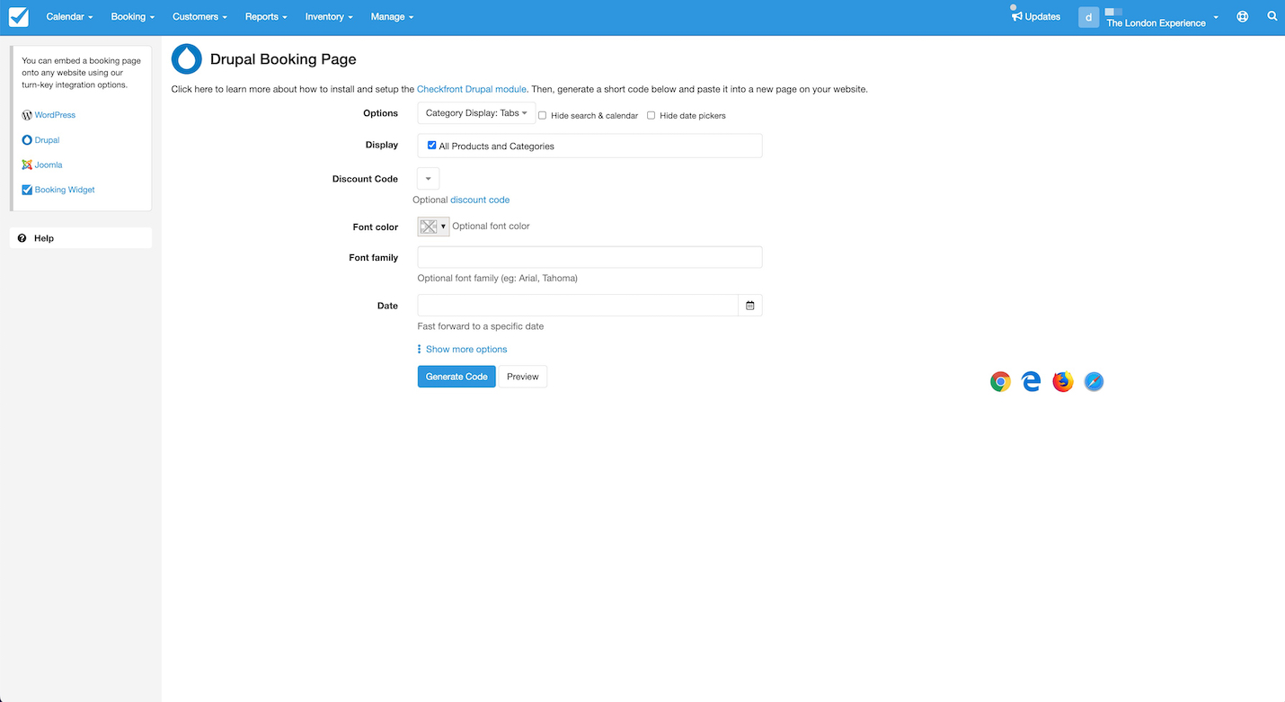Open the Category Display: Tabs dropdown
Image resolution: width=1285 pixels, height=702 pixels.
(476, 113)
